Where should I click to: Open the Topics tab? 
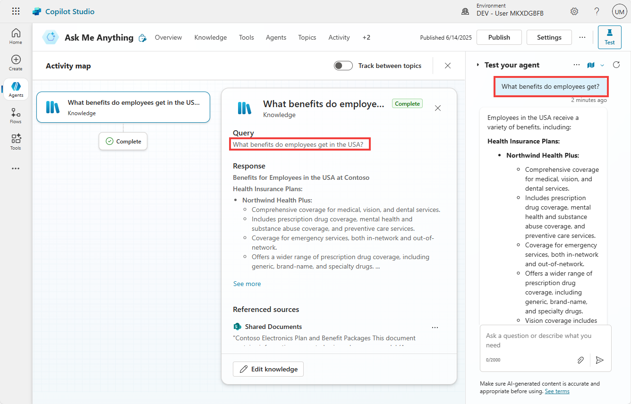click(307, 37)
